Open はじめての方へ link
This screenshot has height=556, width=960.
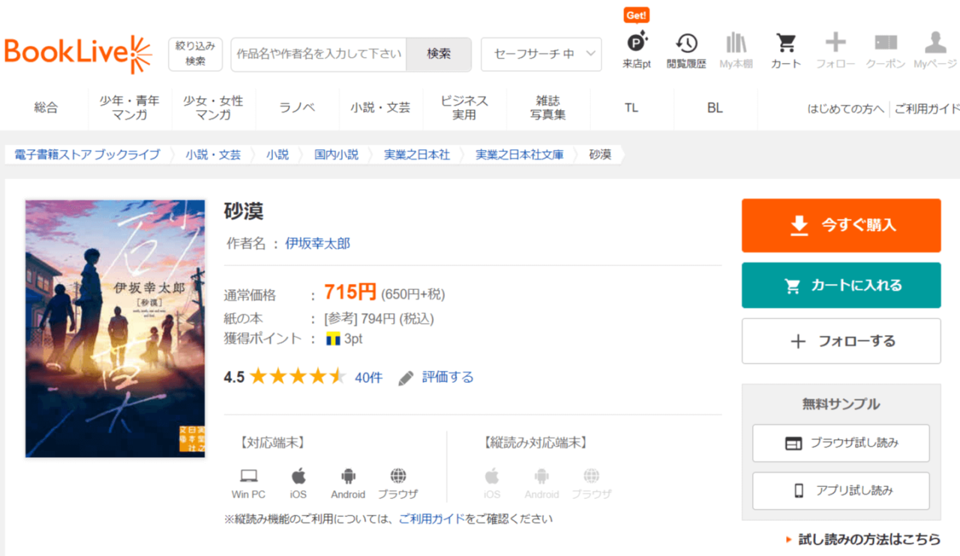[x=845, y=109]
